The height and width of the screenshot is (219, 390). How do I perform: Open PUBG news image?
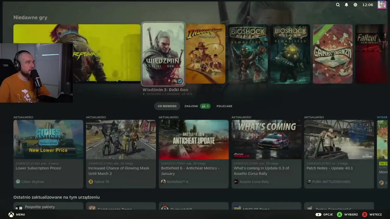point(339,139)
